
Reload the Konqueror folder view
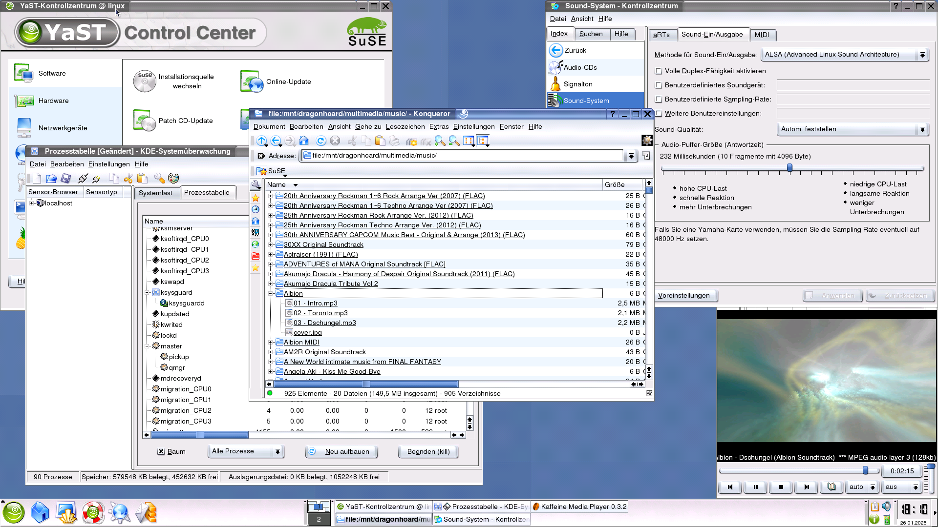pos(321,141)
